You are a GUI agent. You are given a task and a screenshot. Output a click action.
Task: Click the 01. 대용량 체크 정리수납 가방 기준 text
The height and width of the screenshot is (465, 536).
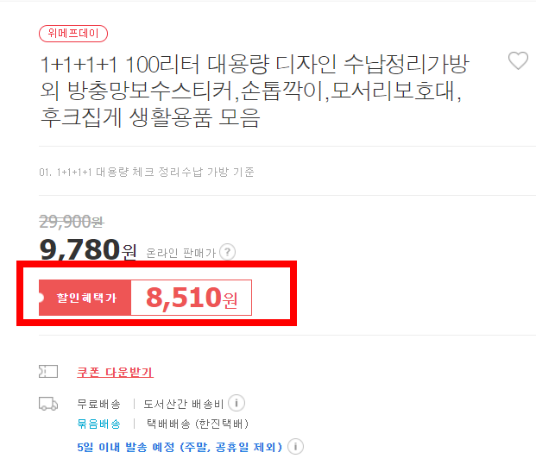point(147,172)
